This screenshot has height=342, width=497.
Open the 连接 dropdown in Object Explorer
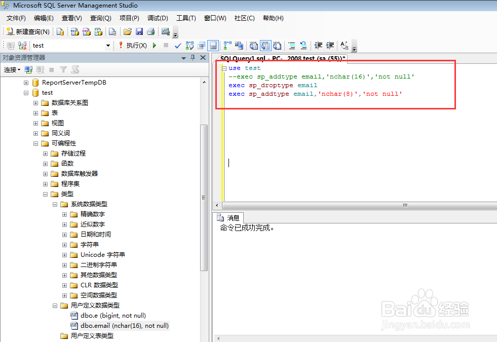(x=12, y=70)
